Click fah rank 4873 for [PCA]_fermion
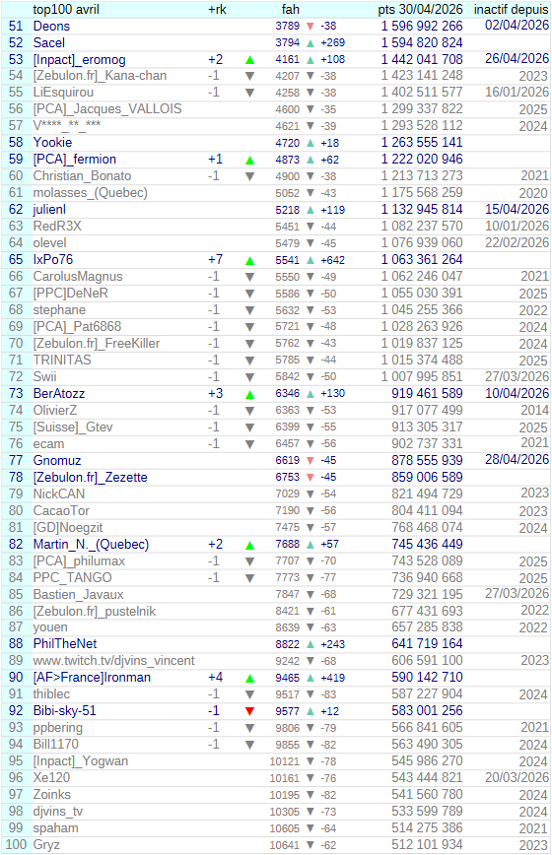552x855 pixels. (288, 160)
